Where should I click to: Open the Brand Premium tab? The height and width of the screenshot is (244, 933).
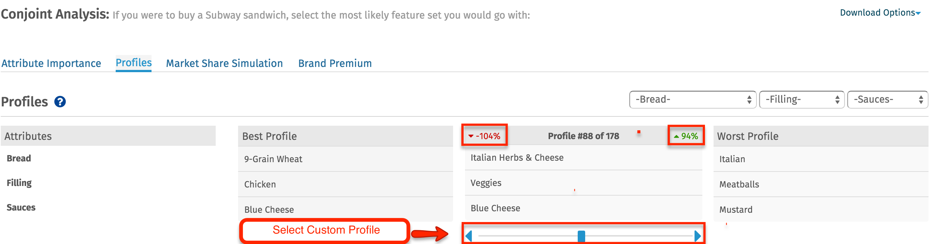click(x=335, y=64)
